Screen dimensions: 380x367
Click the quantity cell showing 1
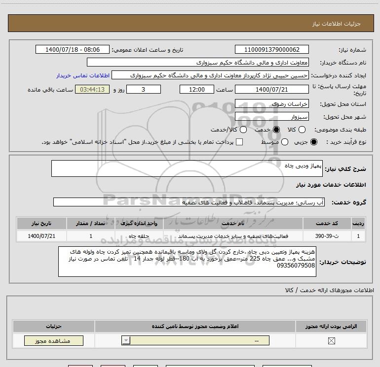91,236
